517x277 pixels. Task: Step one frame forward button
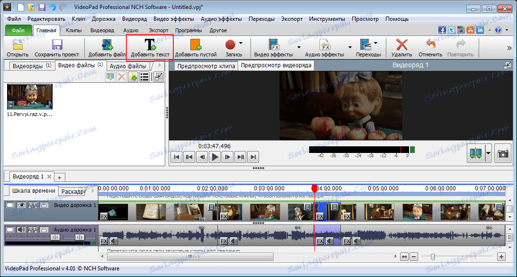[x=228, y=157]
